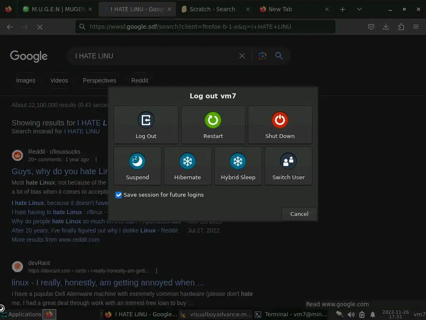Switch to the Terminal taskbar window

point(291,315)
